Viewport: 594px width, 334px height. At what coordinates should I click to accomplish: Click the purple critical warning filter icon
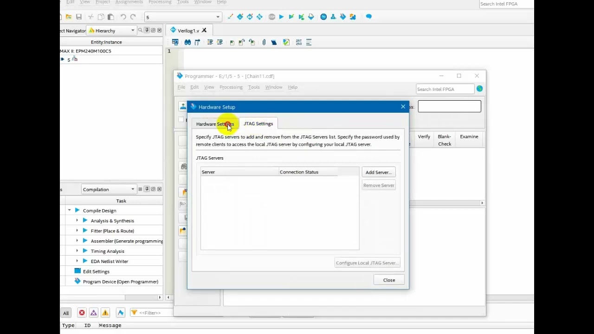pos(93,313)
